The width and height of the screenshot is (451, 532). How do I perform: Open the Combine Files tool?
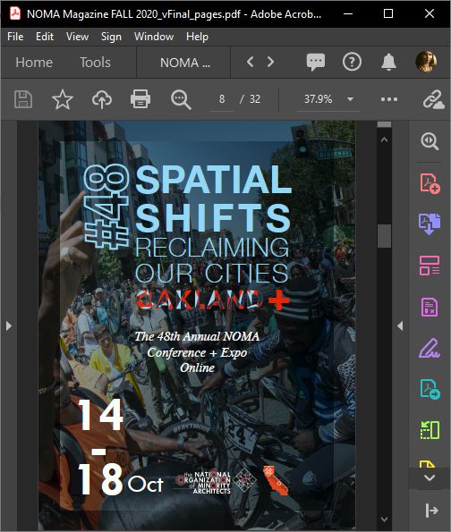[430, 224]
